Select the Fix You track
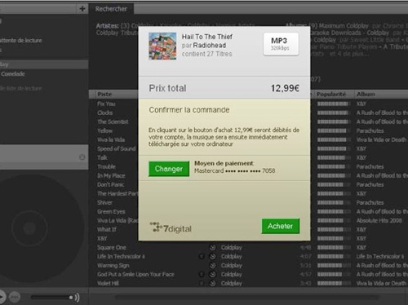Viewport: 408px width, 305px height. point(106,104)
